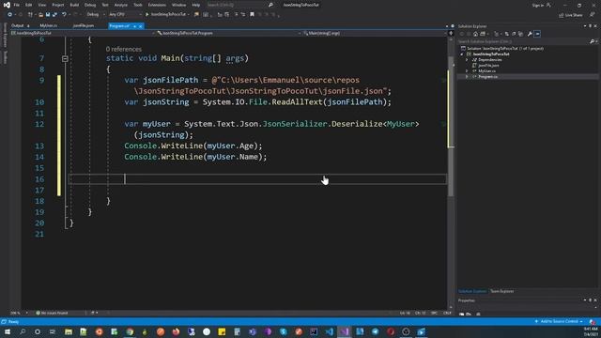Start debugging with the green play button
The width and height of the screenshot is (601, 338).
pyautogui.click(x=146, y=15)
